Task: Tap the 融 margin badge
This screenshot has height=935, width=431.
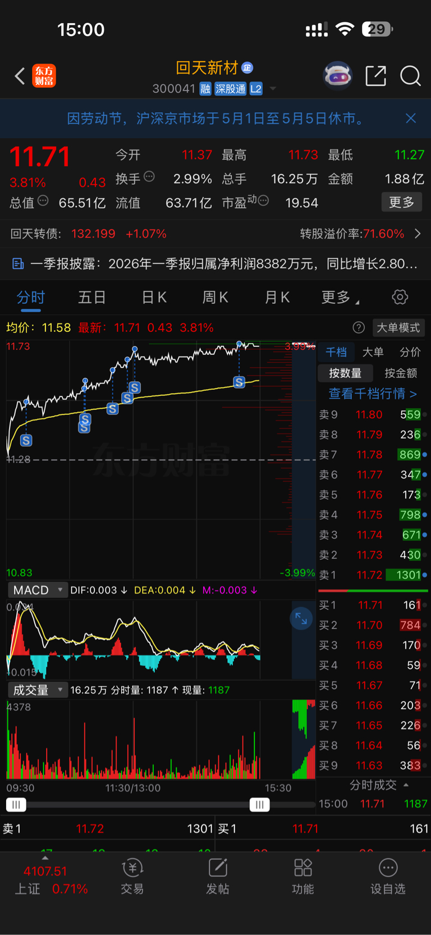Action: click(205, 89)
